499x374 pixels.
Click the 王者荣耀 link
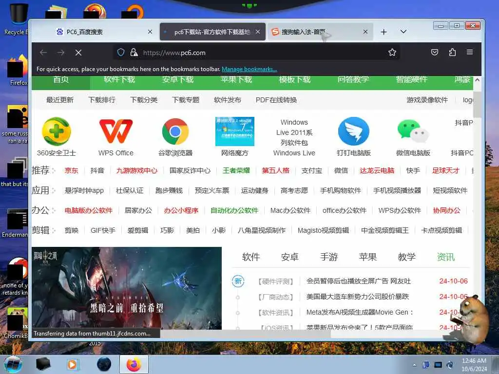tap(236, 170)
